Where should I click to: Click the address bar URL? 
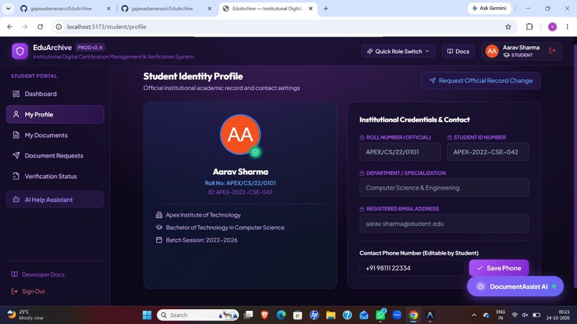107,26
